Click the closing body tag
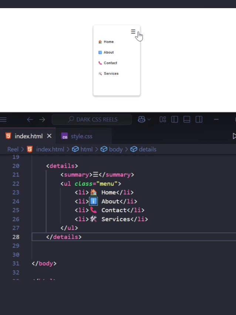The width and height of the screenshot is (236, 315). pyautogui.click(x=44, y=264)
